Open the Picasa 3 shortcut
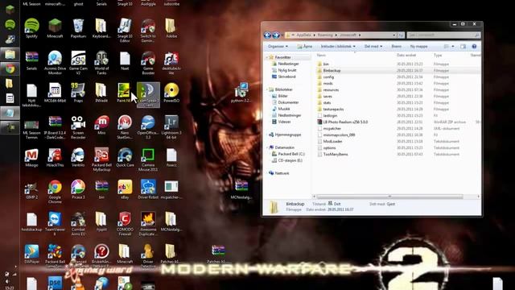Viewport: 515px width, 290px height. tap(78, 189)
